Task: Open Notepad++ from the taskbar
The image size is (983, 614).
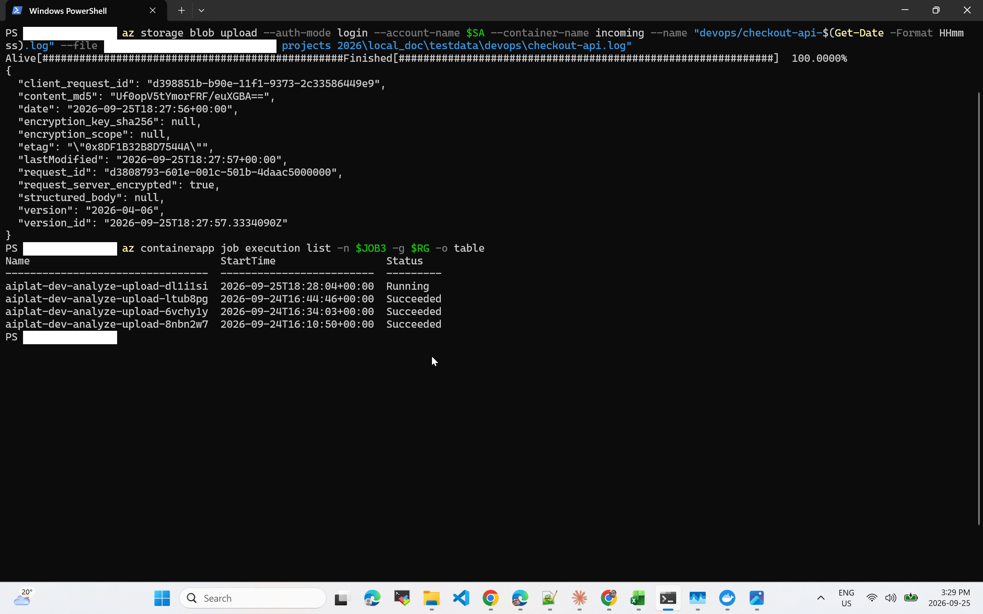Action: (x=549, y=598)
